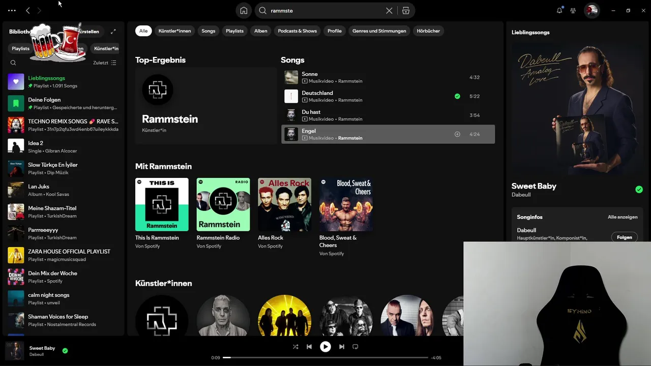The image size is (651, 366).
Task: Filter the library by Playlists chip
Action: (20, 49)
